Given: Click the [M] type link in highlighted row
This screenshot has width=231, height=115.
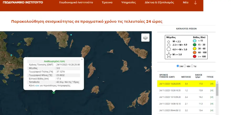Looking at the screenshot, I should click(212, 84).
